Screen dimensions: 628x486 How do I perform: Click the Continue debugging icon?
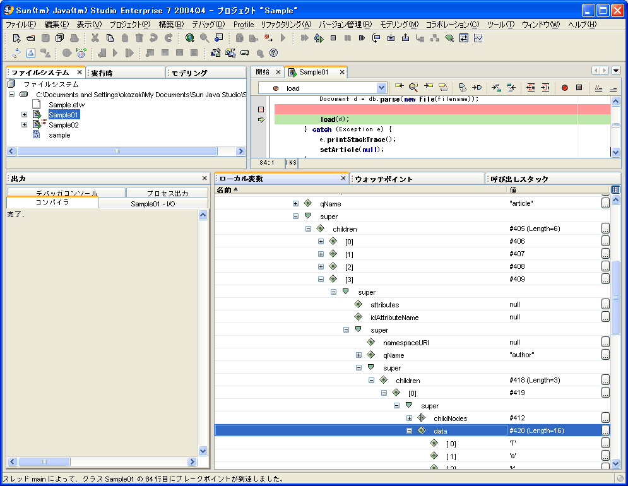tap(362, 38)
